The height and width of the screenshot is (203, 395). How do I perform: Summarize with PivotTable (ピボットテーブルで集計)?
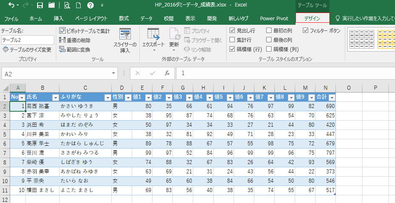point(84,31)
